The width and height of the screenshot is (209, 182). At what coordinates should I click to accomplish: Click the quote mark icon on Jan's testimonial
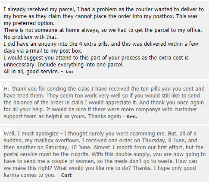pos(5,8)
